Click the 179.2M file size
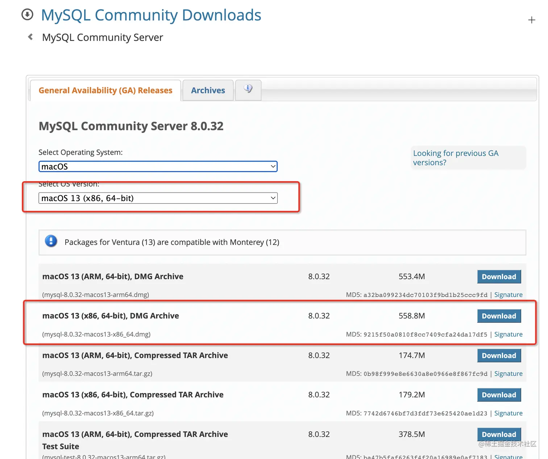This screenshot has width=548, height=459. click(412, 395)
